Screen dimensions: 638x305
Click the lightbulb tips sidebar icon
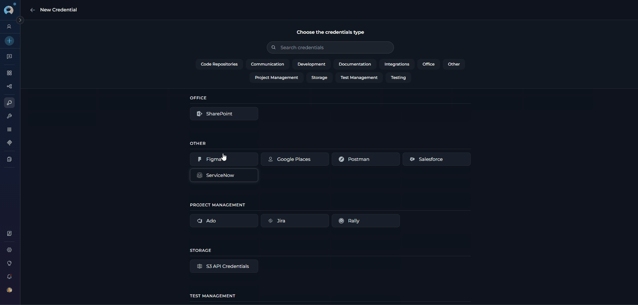pos(9,263)
